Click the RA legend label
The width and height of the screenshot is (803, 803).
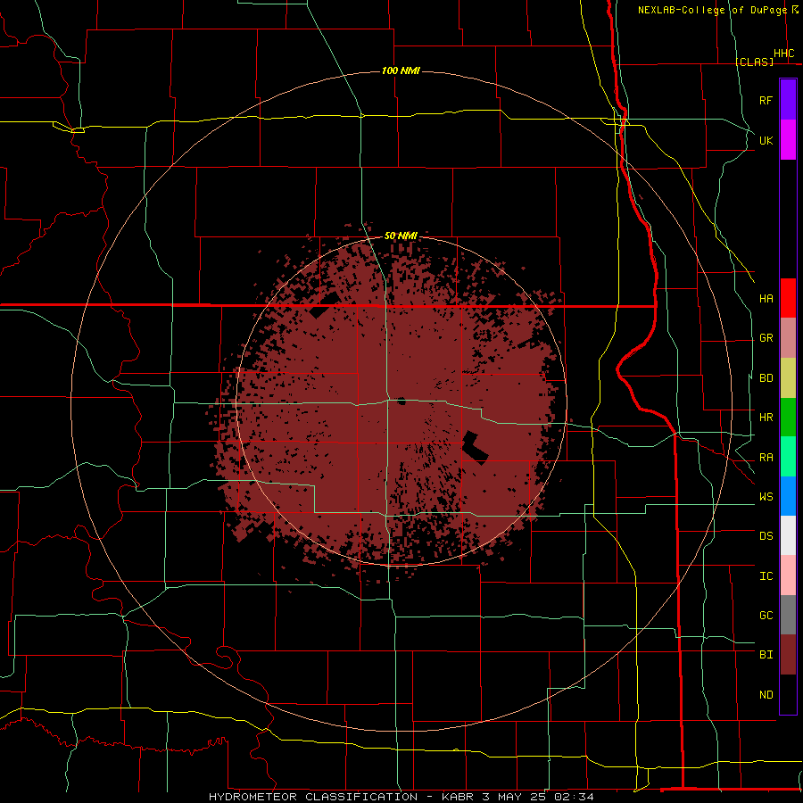tap(766, 458)
